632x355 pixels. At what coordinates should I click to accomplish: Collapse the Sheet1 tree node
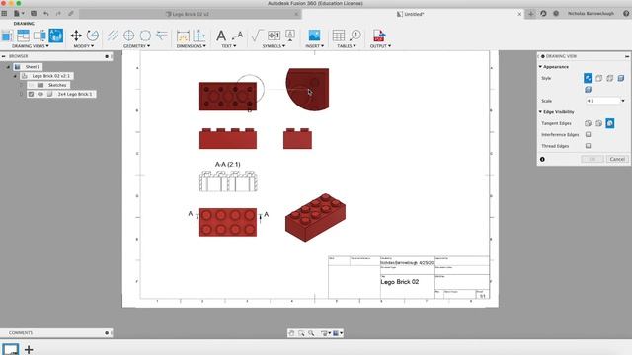tap(8, 67)
